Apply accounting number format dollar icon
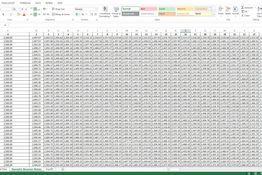 [x=77, y=14]
